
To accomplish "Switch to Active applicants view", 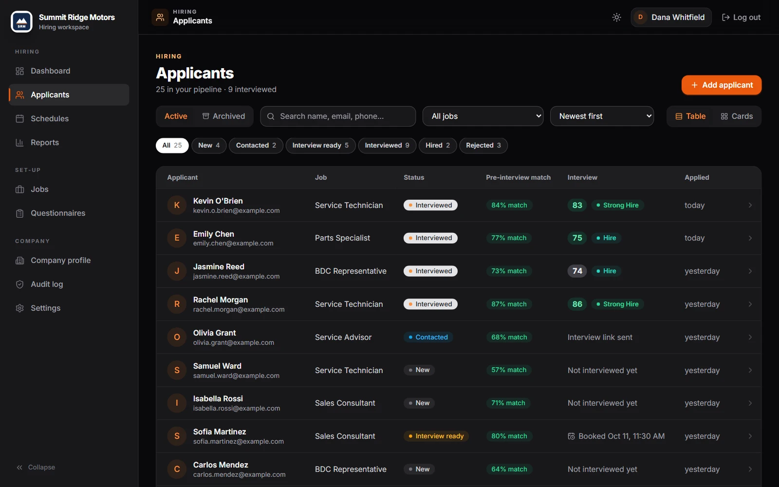I will [x=176, y=116].
